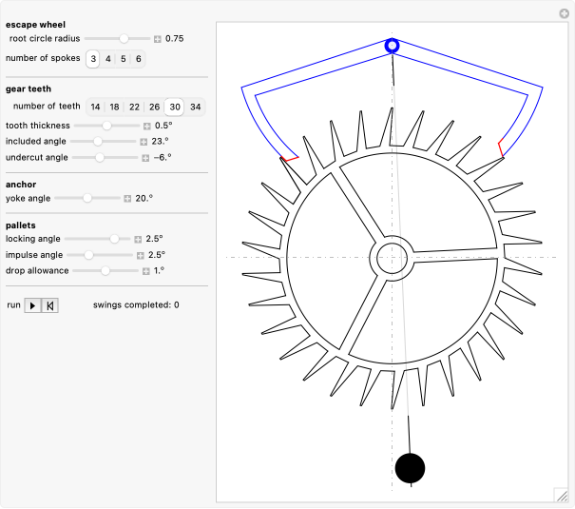Click the yoke angle slider track
The height and width of the screenshot is (509, 575).
pyautogui.click(x=87, y=199)
